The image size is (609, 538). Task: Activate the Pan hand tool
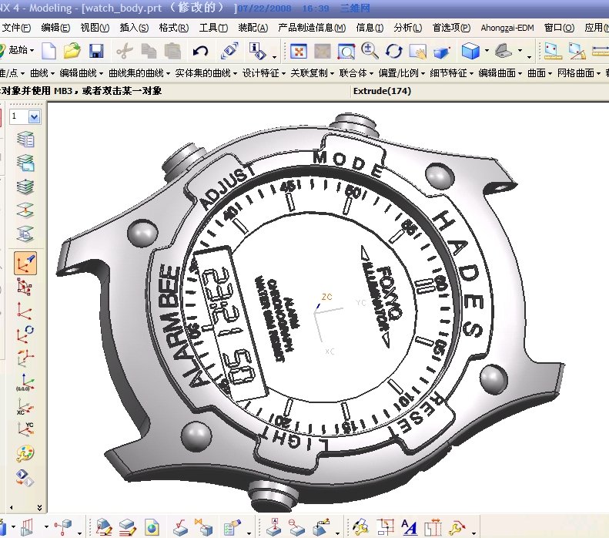[417, 51]
